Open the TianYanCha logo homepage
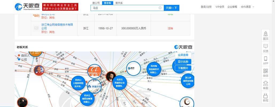This screenshot has height=107, width=275. [27, 7]
